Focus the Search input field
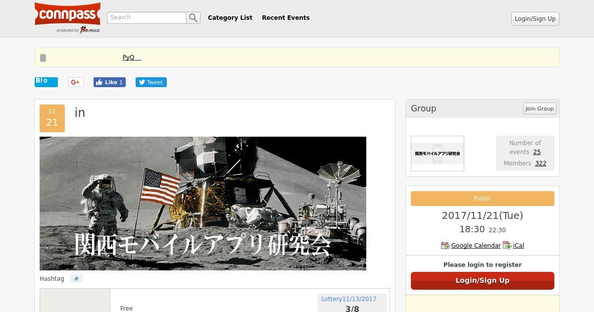Image resolution: width=594 pixels, height=312 pixels. click(x=147, y=18)
